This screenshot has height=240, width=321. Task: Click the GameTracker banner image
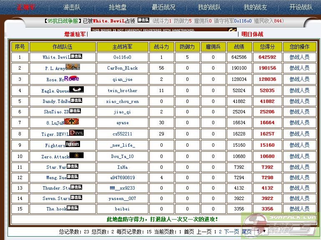(x=163, y=30)
